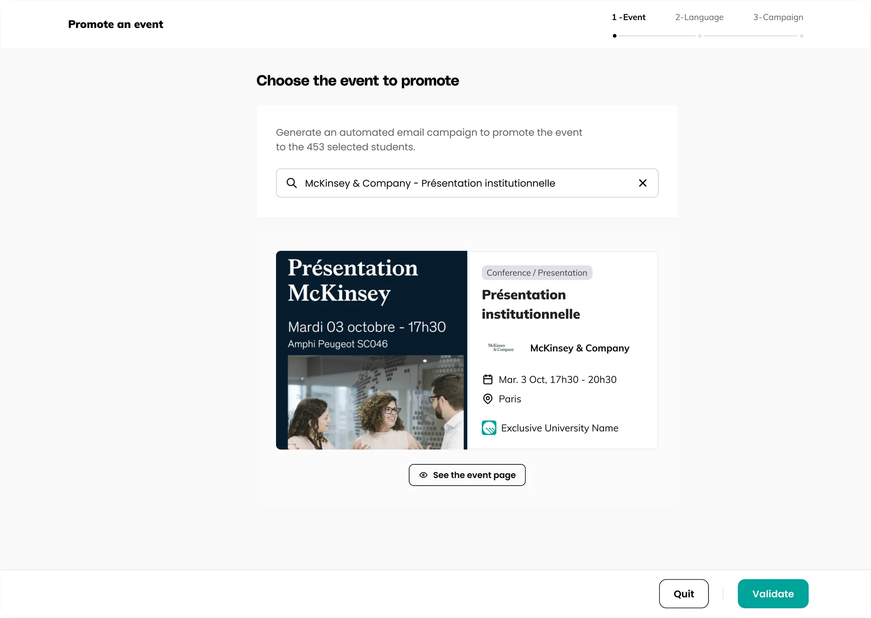Viewport: 871px width, 618px height.
Task: Go to the 3-Campaign step
Action: [778, 17]
